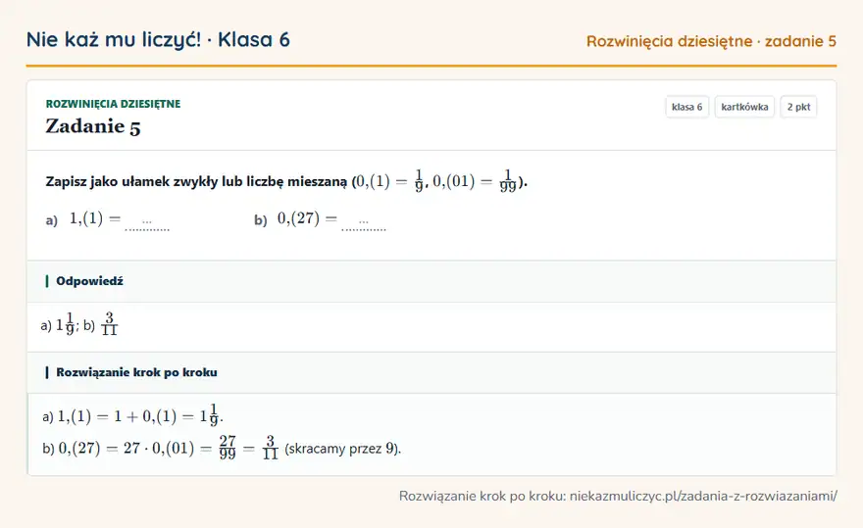Click the 'Zadanie 5' heading

(93, 126)
